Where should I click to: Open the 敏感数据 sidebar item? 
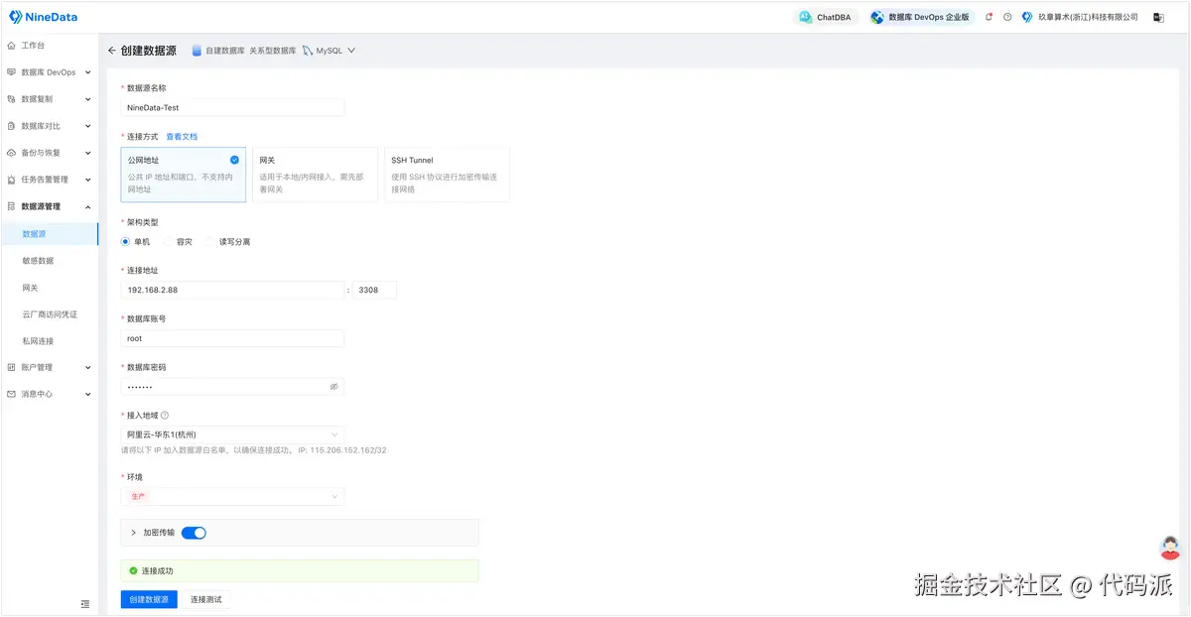click(39, 261)
